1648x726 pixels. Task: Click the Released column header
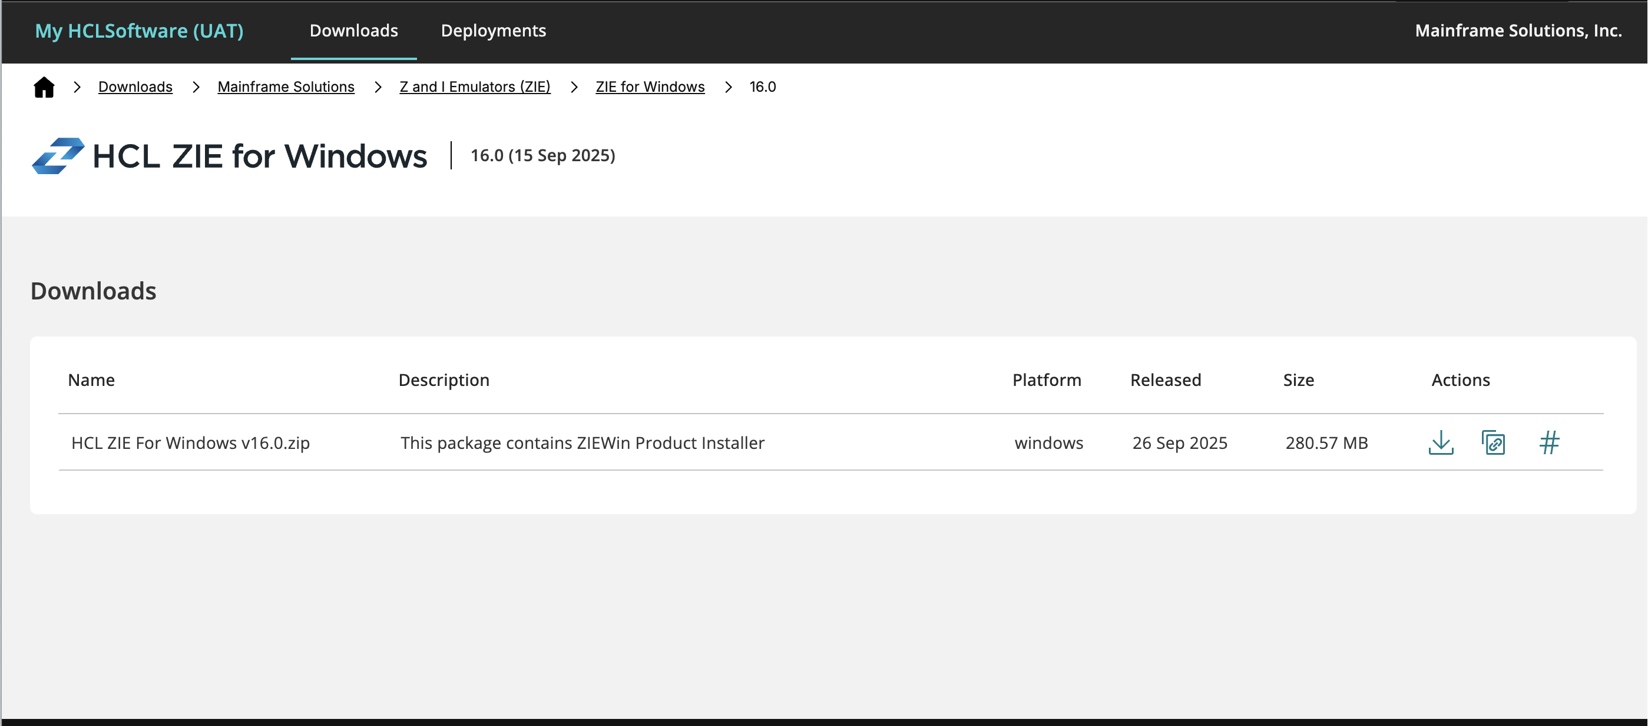(1165, 380)
